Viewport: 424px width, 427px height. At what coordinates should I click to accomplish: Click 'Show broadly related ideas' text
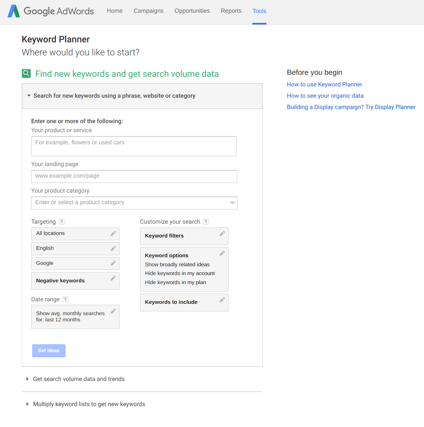[x=177, y=264]
